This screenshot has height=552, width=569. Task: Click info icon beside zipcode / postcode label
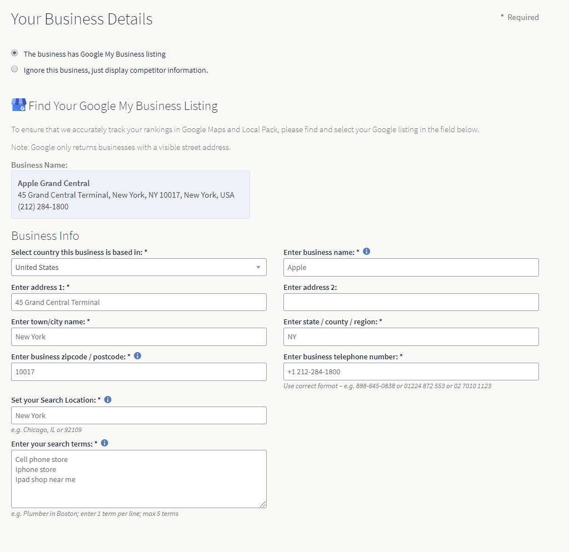tap(138, 356)
